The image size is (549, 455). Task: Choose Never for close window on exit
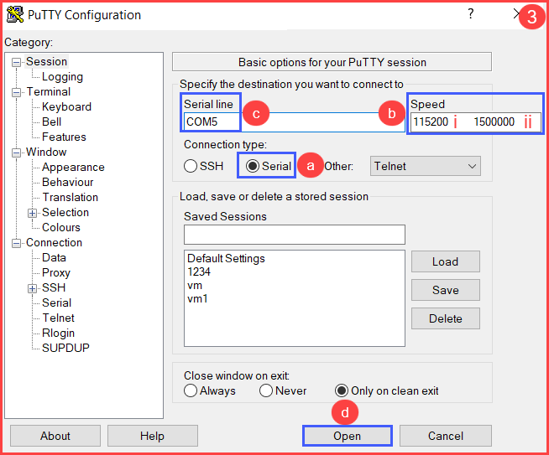tap(266, 390)
